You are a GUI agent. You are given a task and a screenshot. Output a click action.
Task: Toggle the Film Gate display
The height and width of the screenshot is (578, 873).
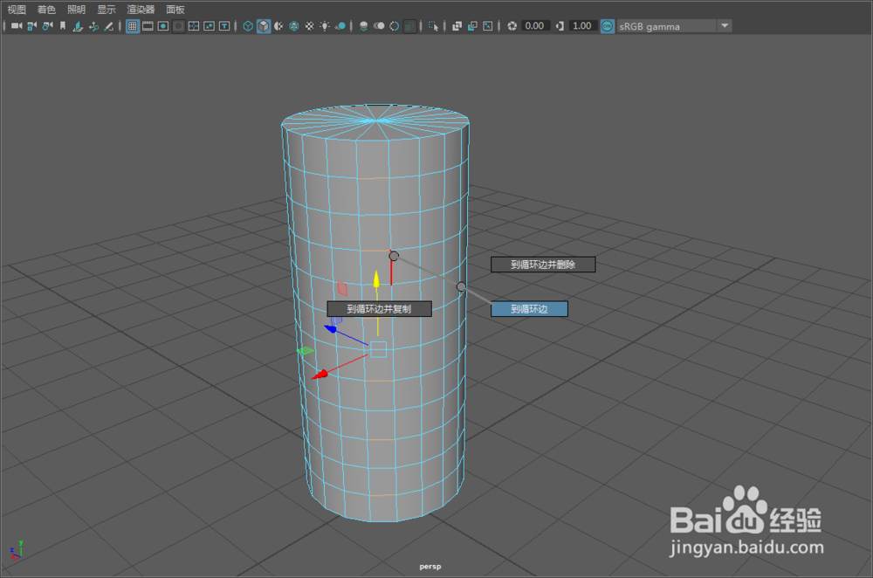tap(148, 26)
